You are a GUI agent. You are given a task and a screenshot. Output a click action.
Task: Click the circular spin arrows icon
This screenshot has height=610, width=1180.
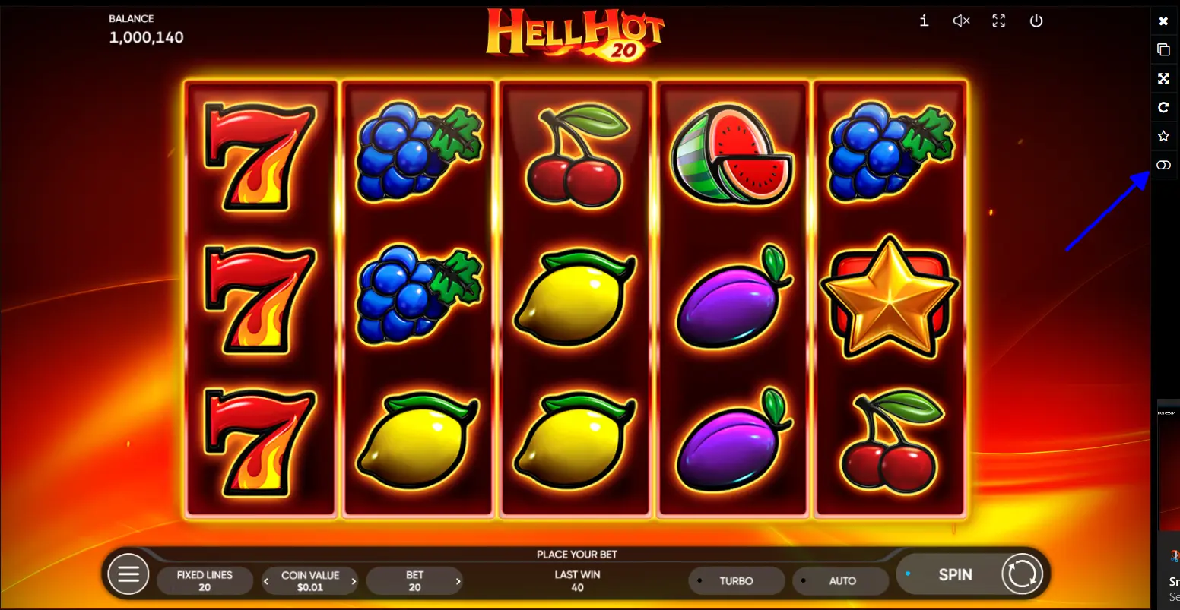1023,574
